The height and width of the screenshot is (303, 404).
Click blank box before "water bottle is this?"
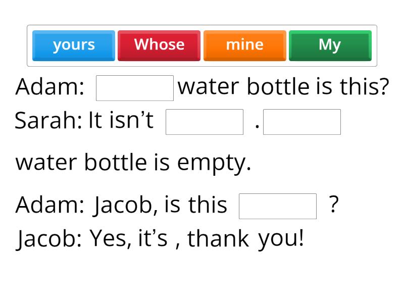135,88
